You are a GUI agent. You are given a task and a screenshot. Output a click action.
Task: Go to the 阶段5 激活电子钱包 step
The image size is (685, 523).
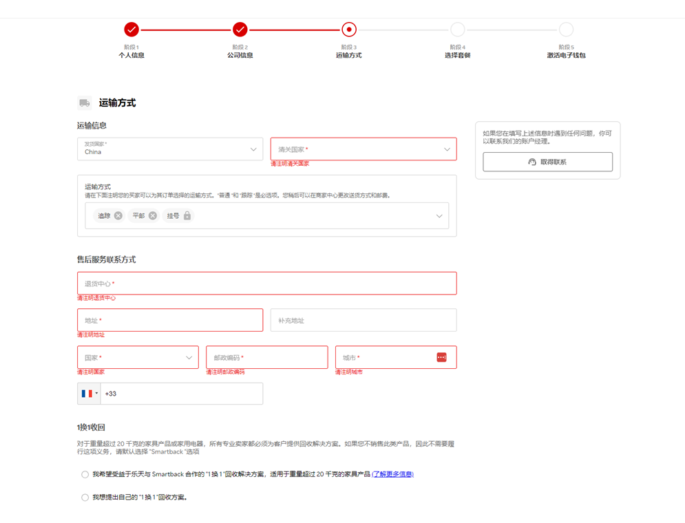(x=566, y=30)
